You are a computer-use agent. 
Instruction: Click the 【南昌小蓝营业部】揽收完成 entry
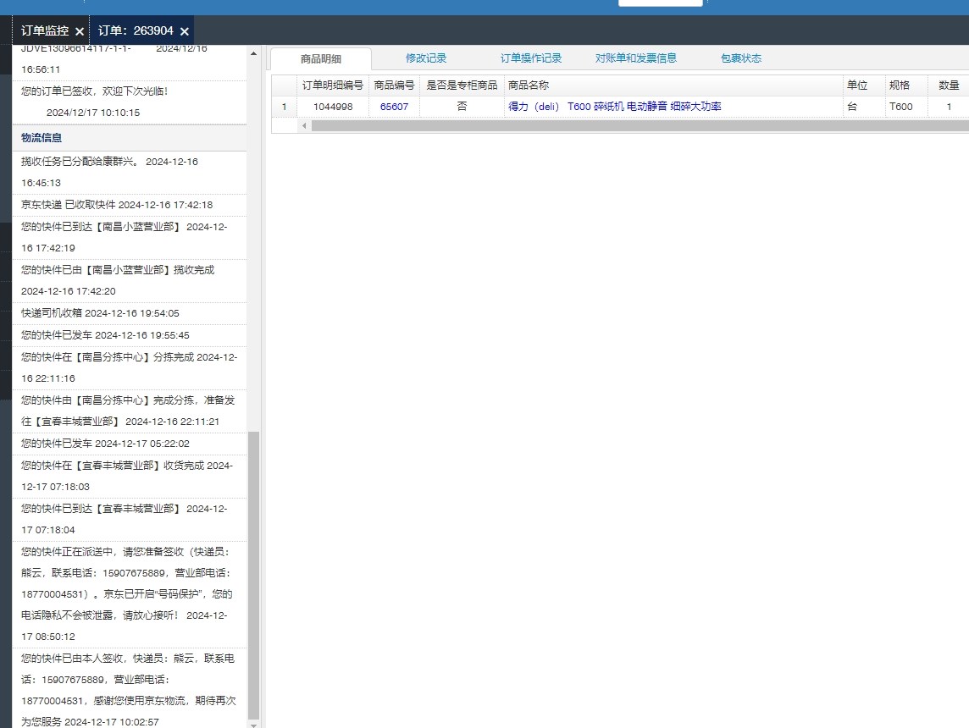129,280
